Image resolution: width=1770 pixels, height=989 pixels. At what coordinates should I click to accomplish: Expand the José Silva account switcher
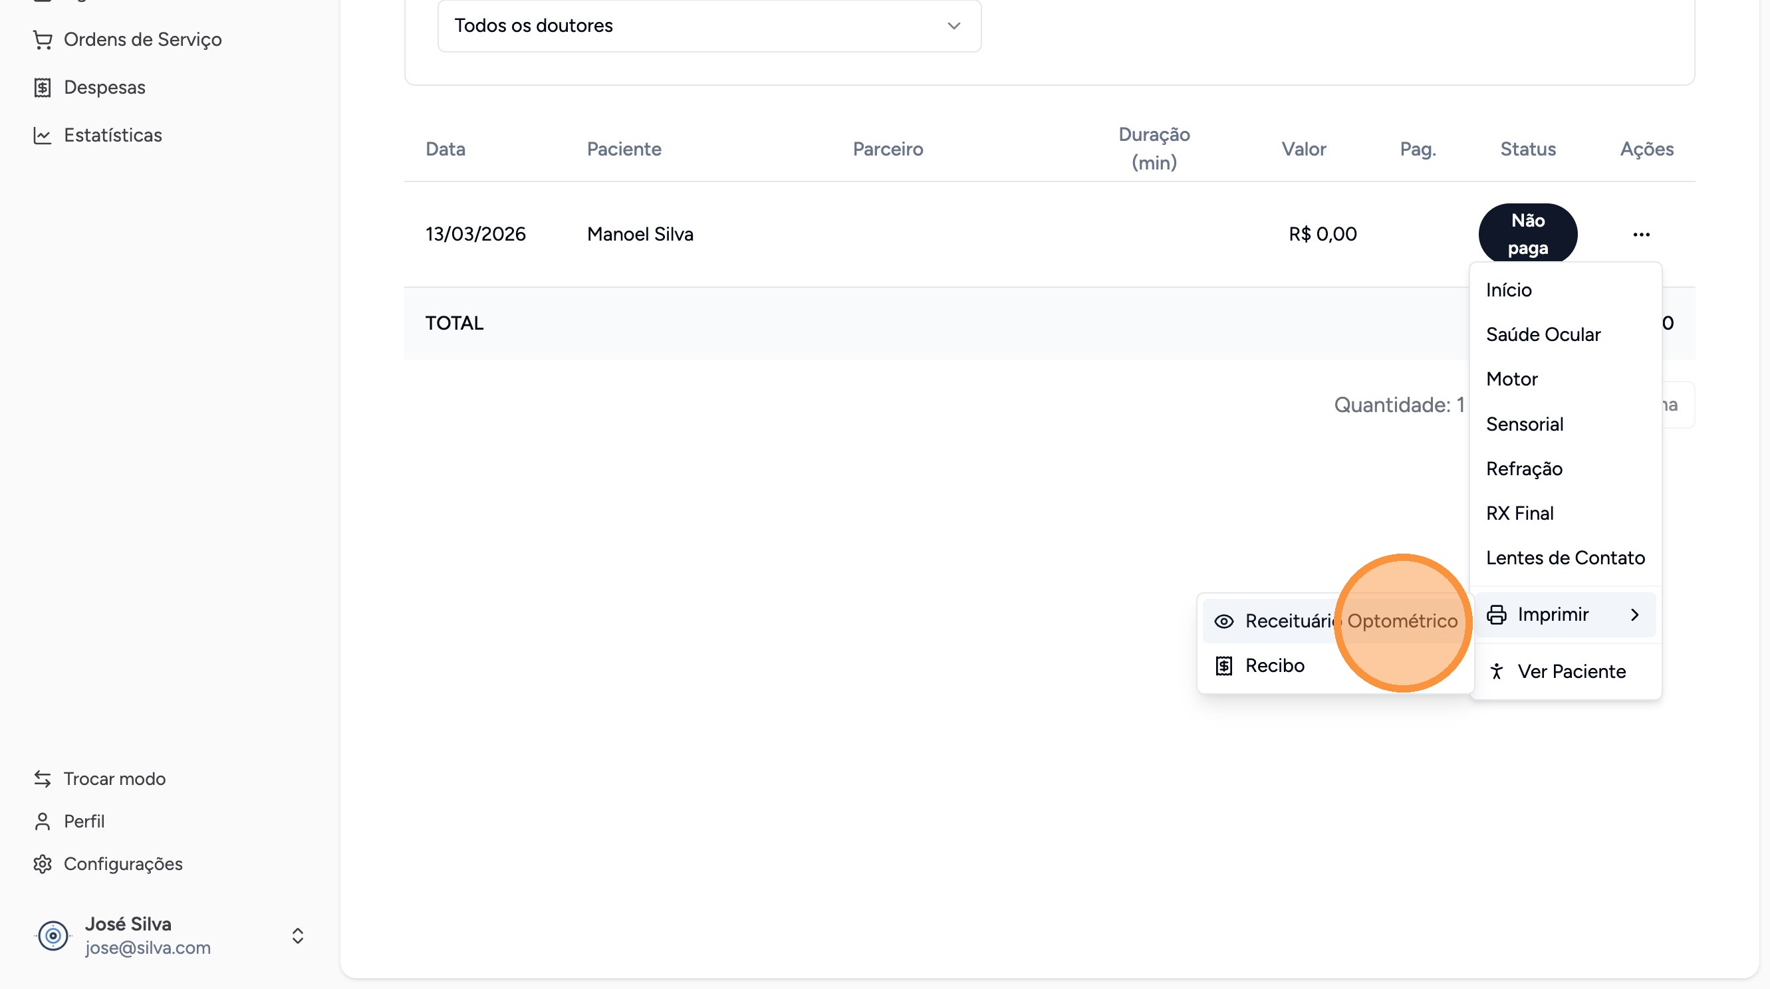tap(297, 935)
